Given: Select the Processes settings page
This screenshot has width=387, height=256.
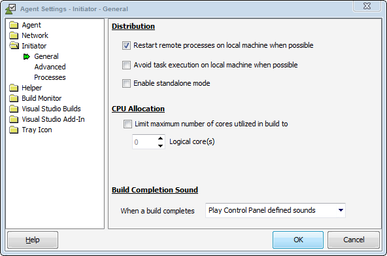Looking at the screenshot, I should click(x=50, y=77).
